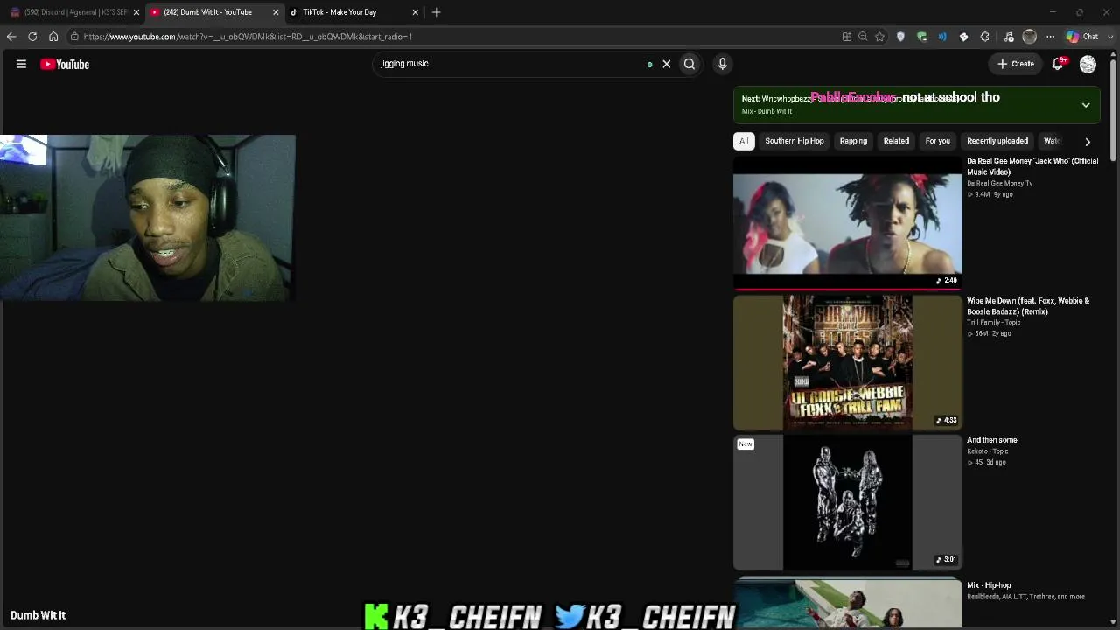Image resolution: width=1120 pixels, height=630 pixels.
Task: Open the 'Mix - Hip-hop' title
Action: click(989, 585)
